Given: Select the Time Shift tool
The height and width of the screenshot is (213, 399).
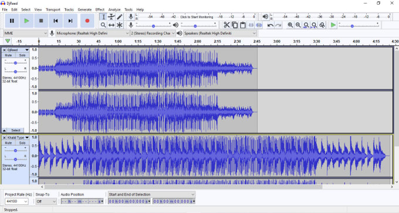Looking at the screenshot, I should coord(111,25).
